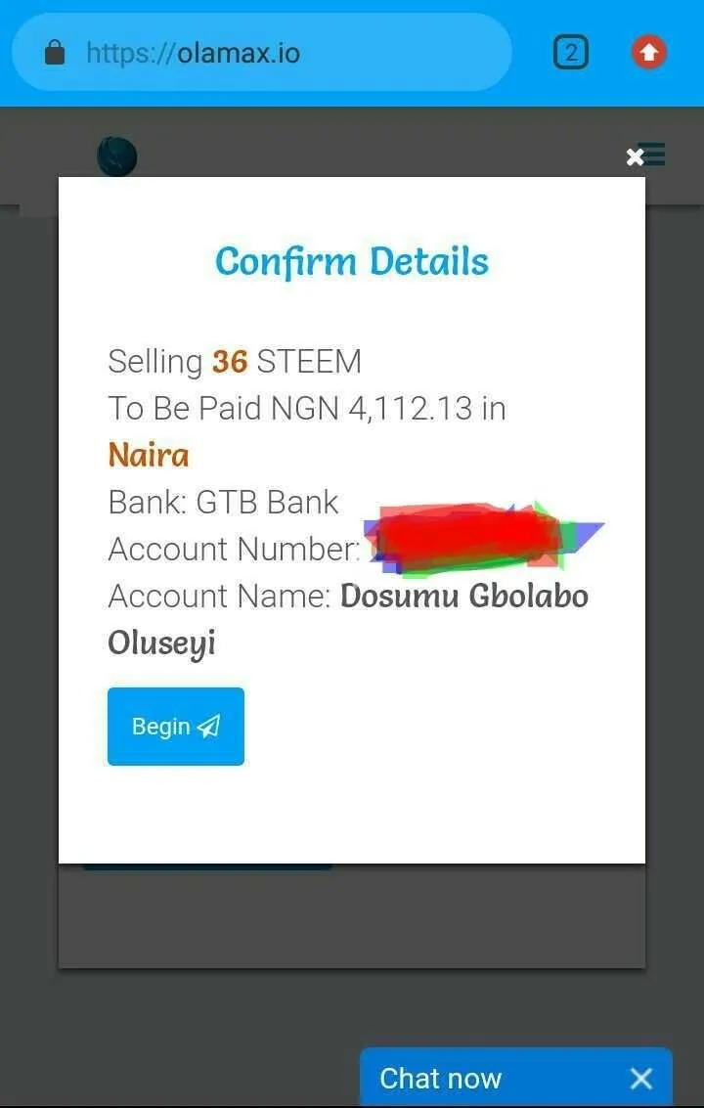This screenshot has width=704, height=1108.
Task: Open the hamburger navigation menu
Action: point(653,155)
